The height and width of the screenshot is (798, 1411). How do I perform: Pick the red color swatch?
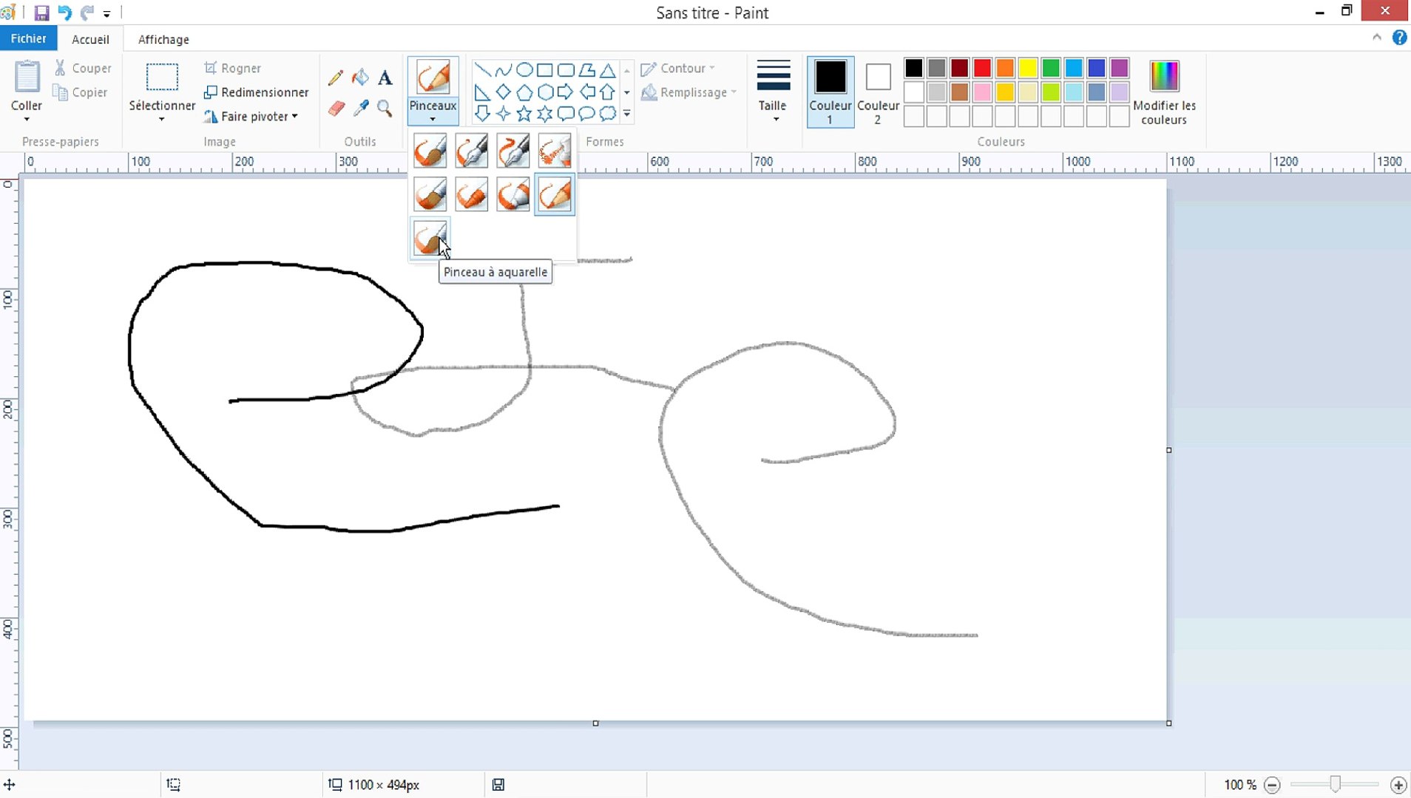(982, 68)
